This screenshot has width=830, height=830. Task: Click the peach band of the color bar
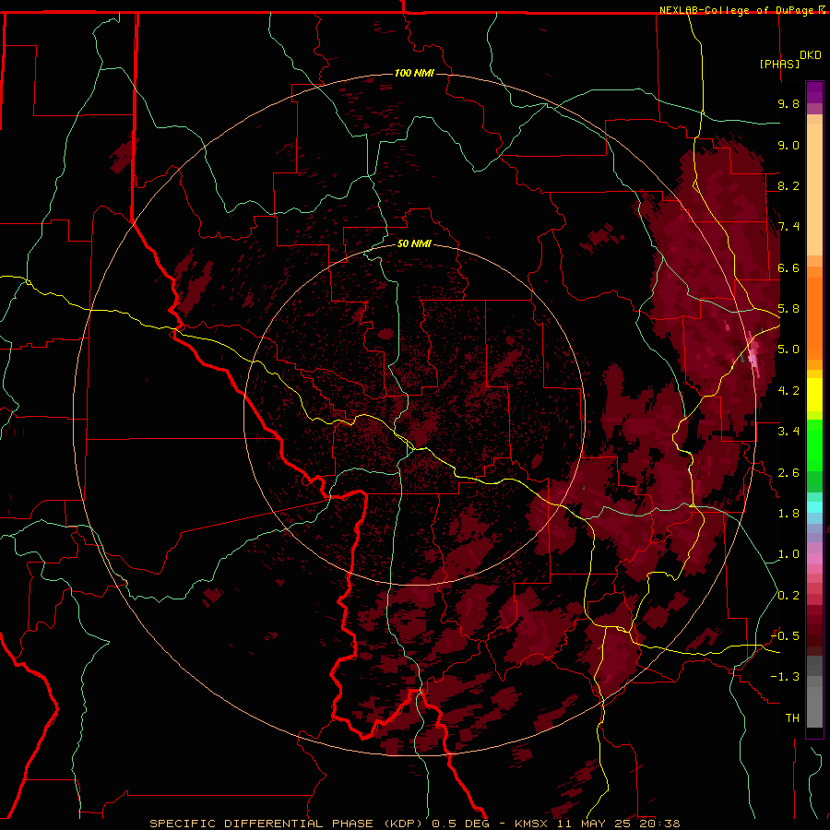[x=814, y=189]
